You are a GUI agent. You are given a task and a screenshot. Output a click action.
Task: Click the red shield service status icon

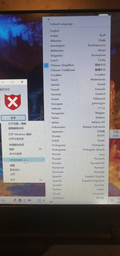tap(13, 102)
